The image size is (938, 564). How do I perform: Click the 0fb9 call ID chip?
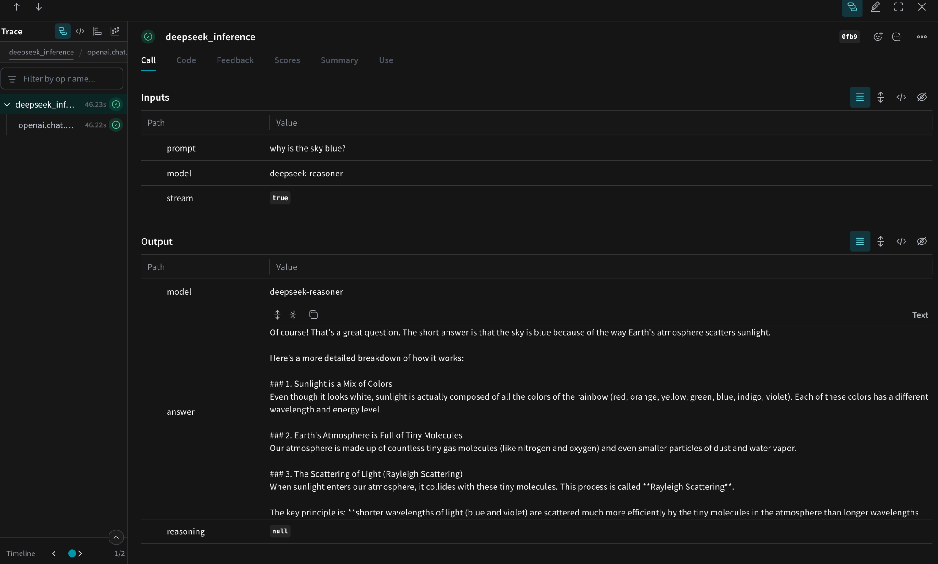tap(849, 37)
